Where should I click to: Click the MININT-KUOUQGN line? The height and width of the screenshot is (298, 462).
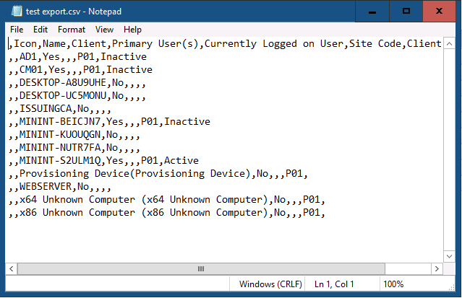(74, 134)
